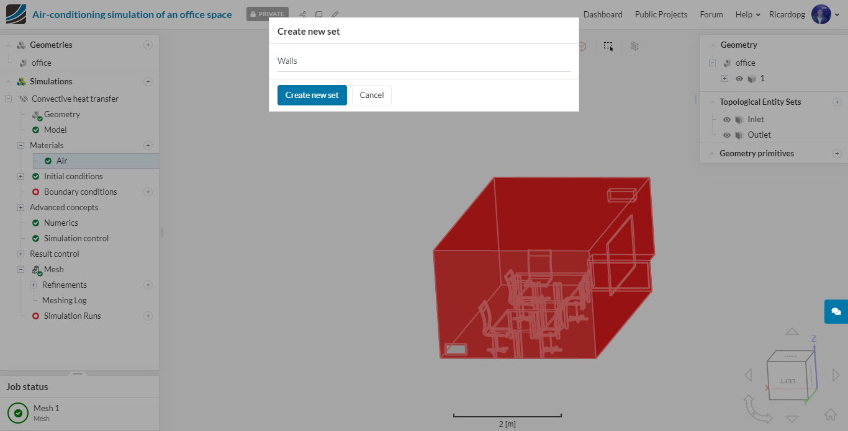Viewport: 848px width, 431px height.
Task: Open the Mesh 1 job status
Action: [x=79, y=412]
